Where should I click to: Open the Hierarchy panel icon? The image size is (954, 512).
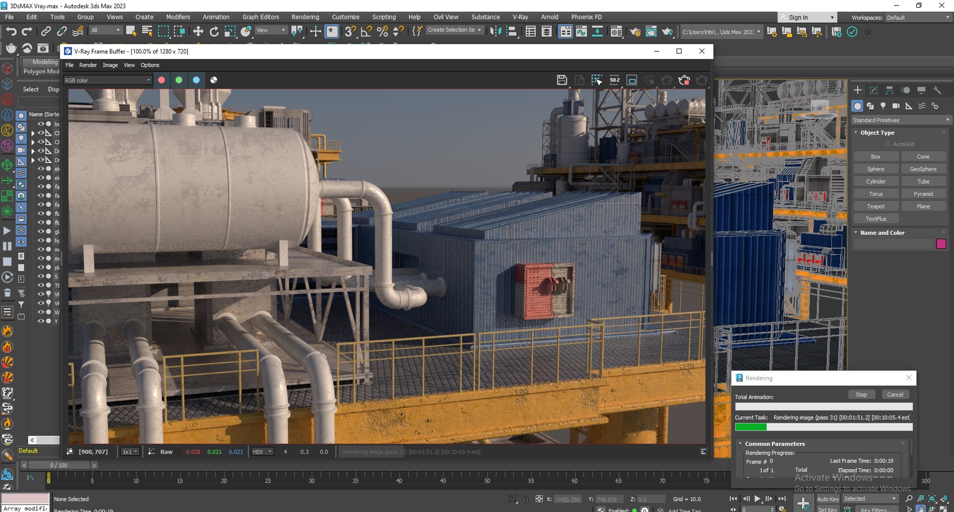coord(889,90)
